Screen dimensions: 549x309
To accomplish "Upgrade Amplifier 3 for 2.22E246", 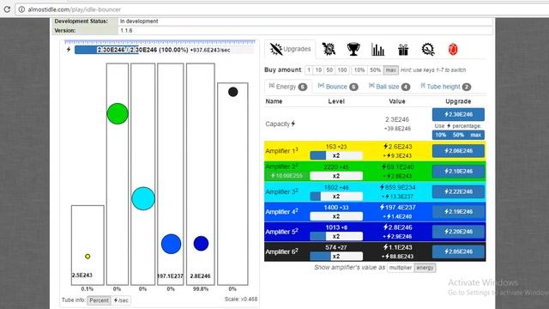I will (458, 191).
